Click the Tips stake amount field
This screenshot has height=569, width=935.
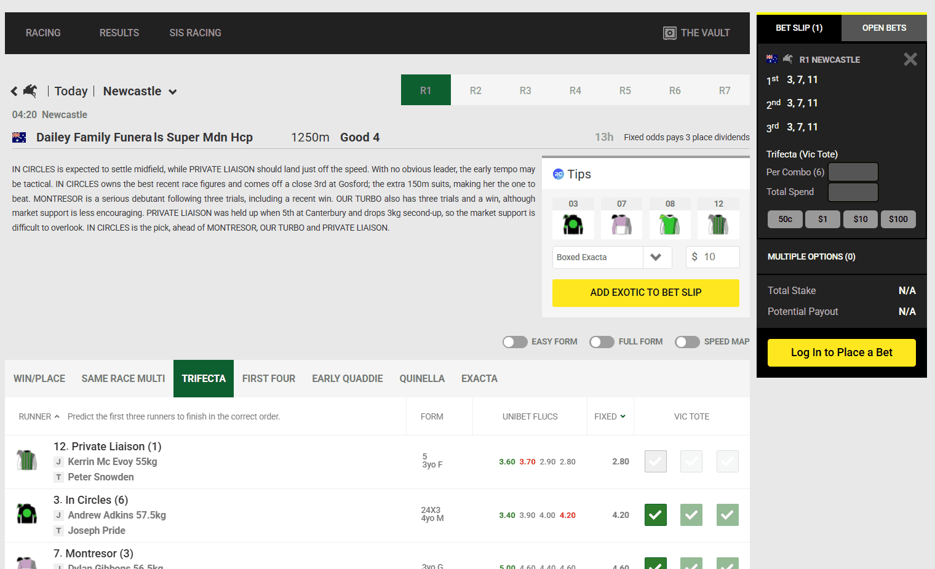pyautogui.click(x=712, y=257)
